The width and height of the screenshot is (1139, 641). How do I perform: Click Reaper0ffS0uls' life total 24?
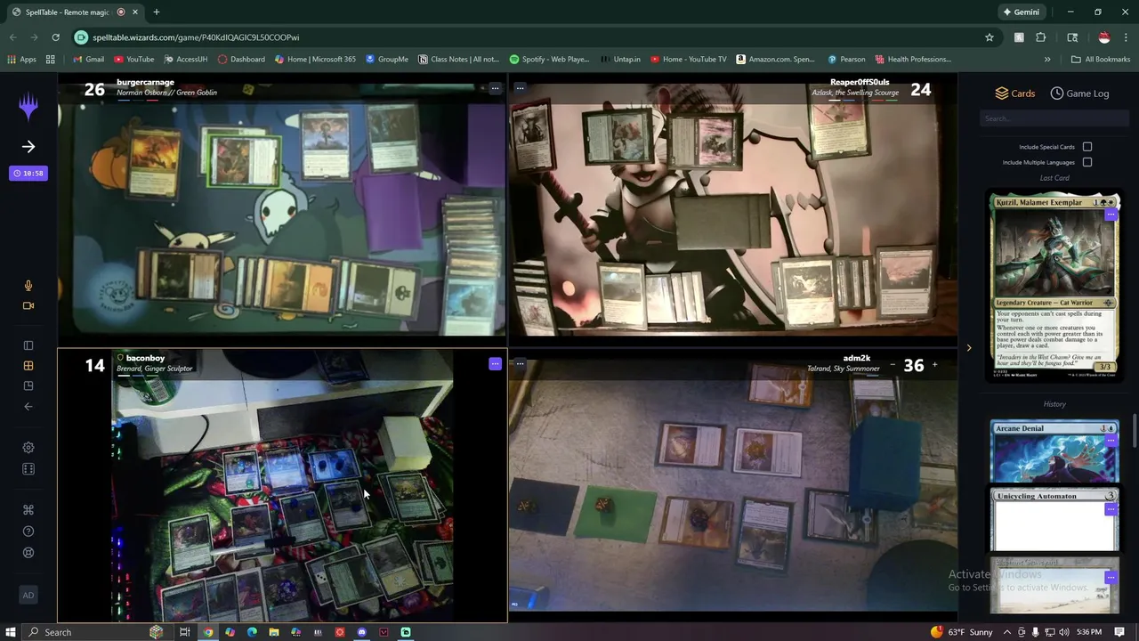920,90
